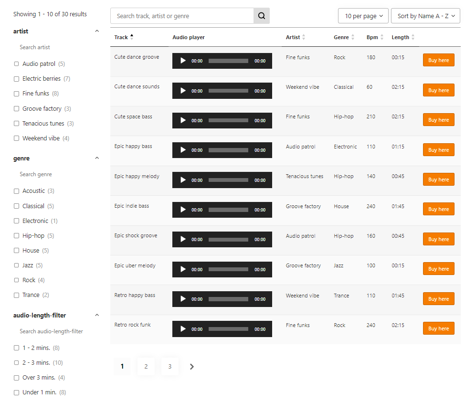Screen dimensions: 476x402
Task: Enable the Hip-hop genre checkbox
Action: pyautogui.click(x=16, y=236)
